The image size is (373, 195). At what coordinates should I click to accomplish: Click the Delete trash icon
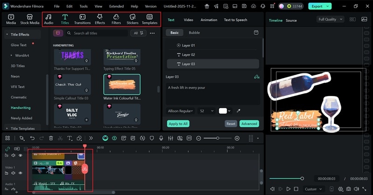click(51, 138)
